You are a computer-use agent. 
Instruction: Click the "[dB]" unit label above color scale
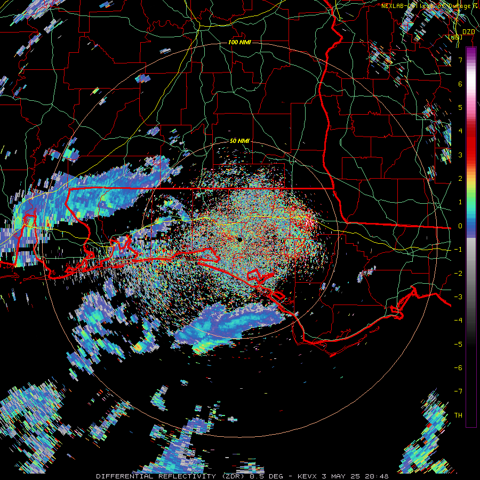(x=455, y=37)
